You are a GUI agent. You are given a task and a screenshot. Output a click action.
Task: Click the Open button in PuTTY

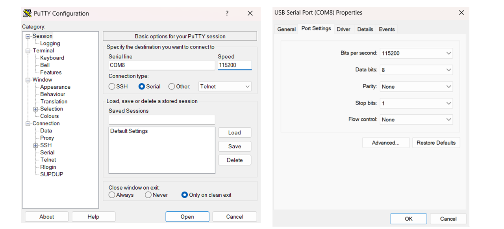coord(187,217)
